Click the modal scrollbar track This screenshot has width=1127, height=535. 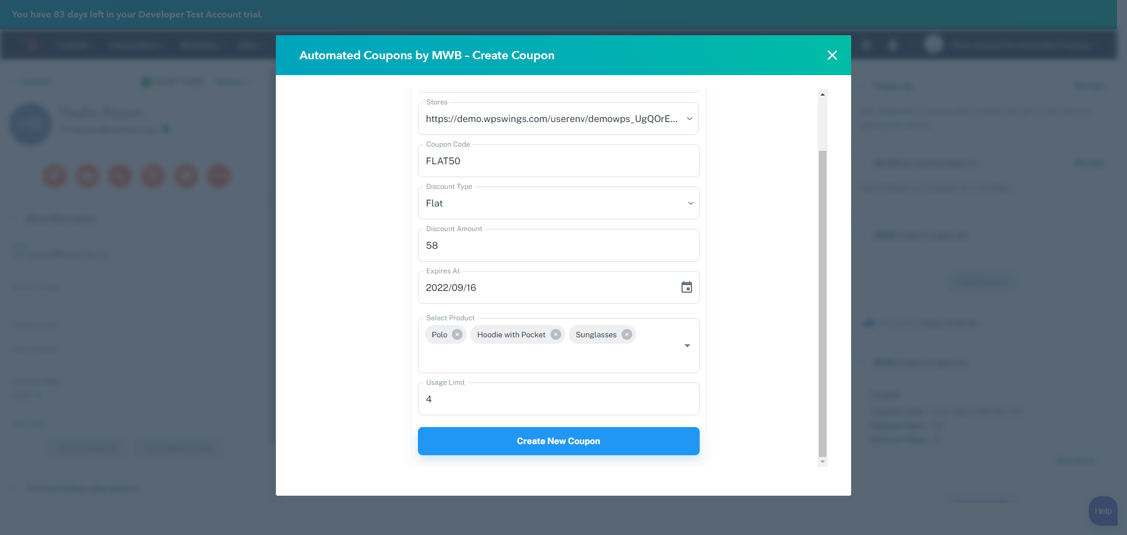coord(822,293)
